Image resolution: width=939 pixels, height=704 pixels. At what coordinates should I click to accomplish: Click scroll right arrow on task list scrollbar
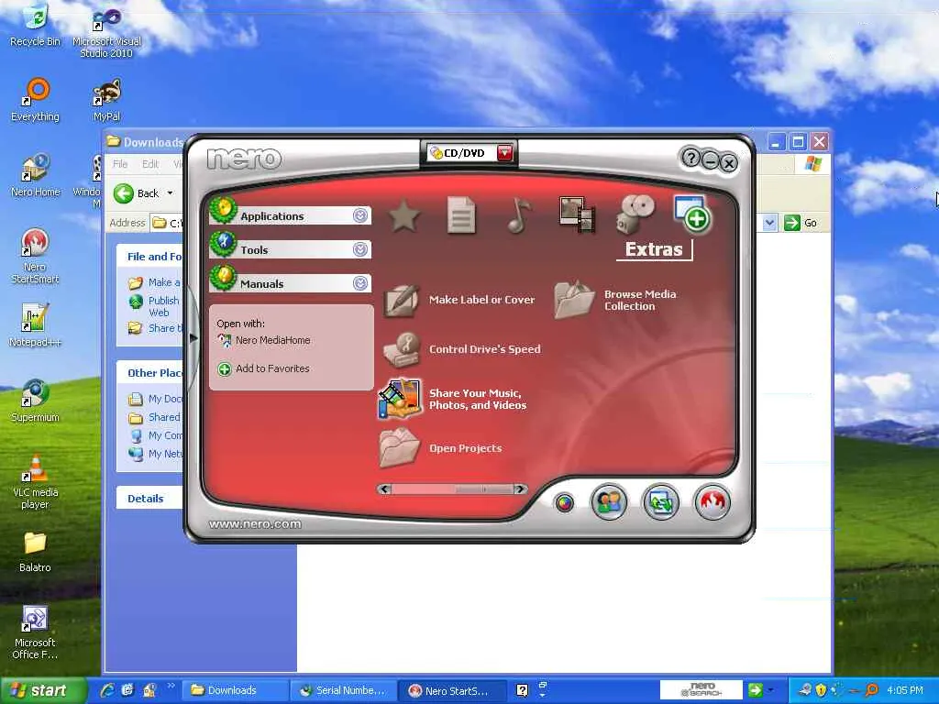pos(521,489)
